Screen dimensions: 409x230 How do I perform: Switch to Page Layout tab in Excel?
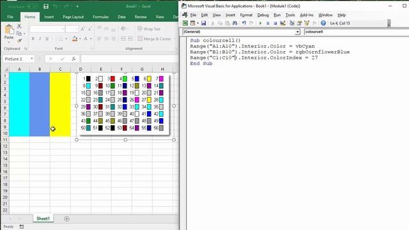coord(73,17)
